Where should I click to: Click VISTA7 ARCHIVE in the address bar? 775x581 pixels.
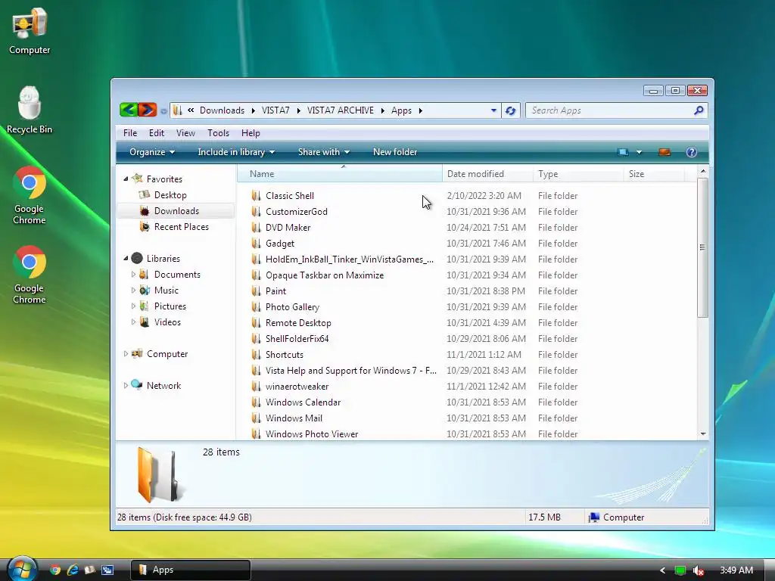click(x=340, y=110)
